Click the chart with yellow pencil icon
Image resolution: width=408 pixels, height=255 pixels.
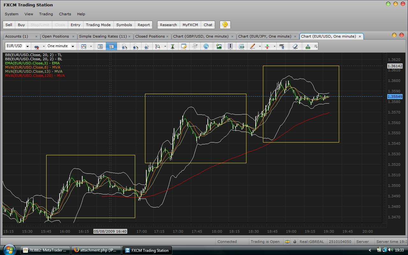(184, 47)
